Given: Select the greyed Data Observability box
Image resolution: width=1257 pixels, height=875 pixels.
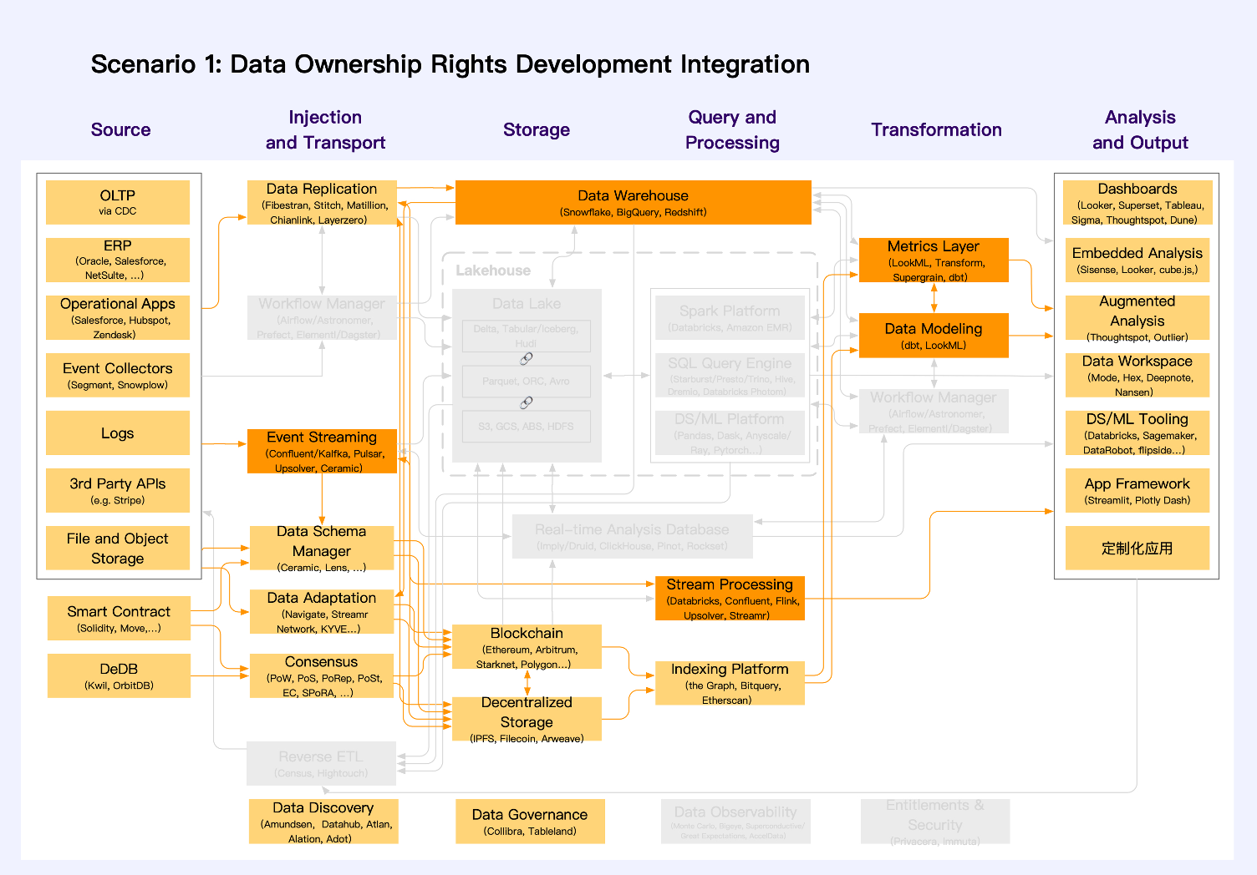Looking at the screenshot, I should point(735,822).
